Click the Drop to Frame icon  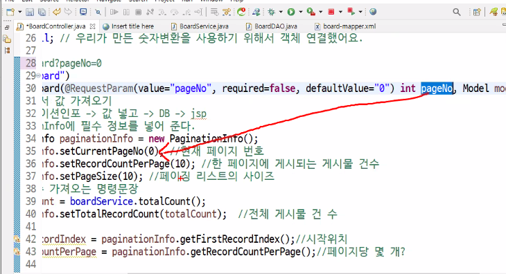(x=198, y=12)
